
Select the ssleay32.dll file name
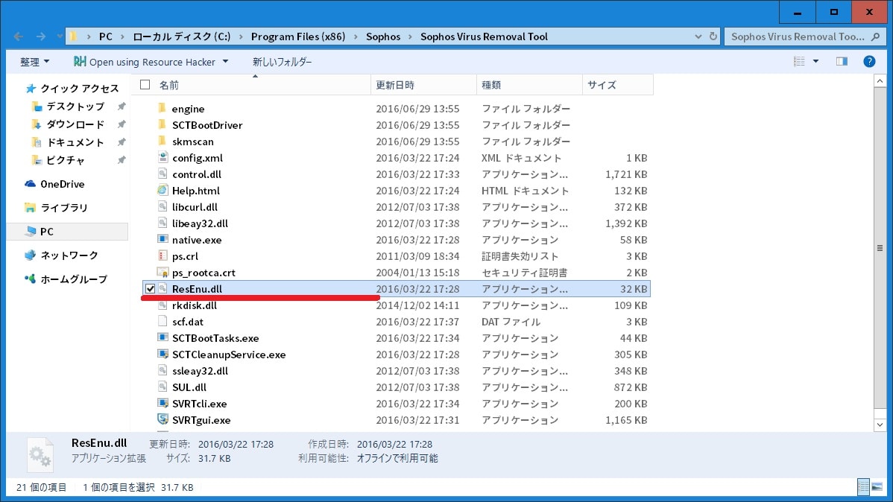coord(200,371)
